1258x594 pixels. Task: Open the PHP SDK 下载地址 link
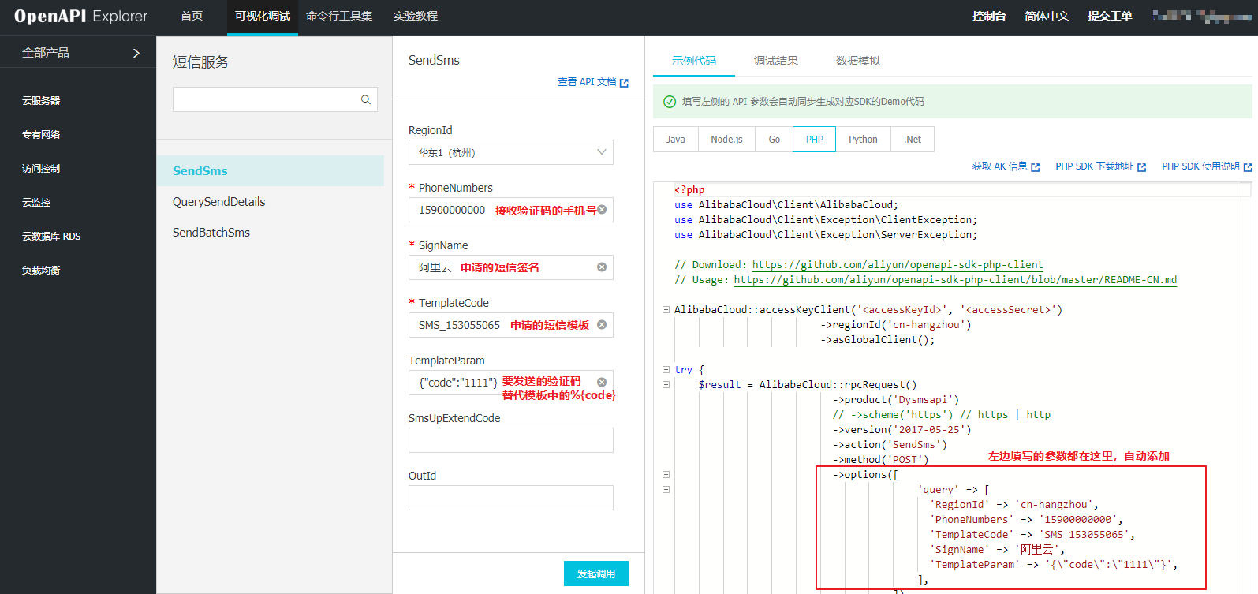1095,166
